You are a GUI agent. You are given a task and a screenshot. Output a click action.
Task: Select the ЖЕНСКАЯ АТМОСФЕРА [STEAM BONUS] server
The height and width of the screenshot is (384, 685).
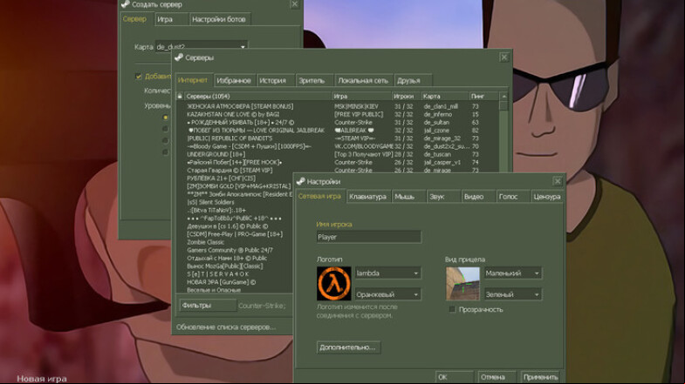pos(337,106)
